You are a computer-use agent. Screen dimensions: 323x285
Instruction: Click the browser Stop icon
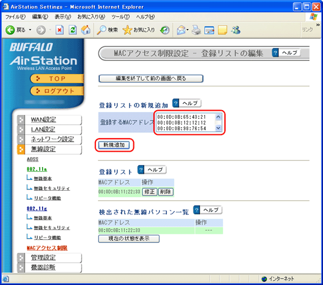point(60,30)
